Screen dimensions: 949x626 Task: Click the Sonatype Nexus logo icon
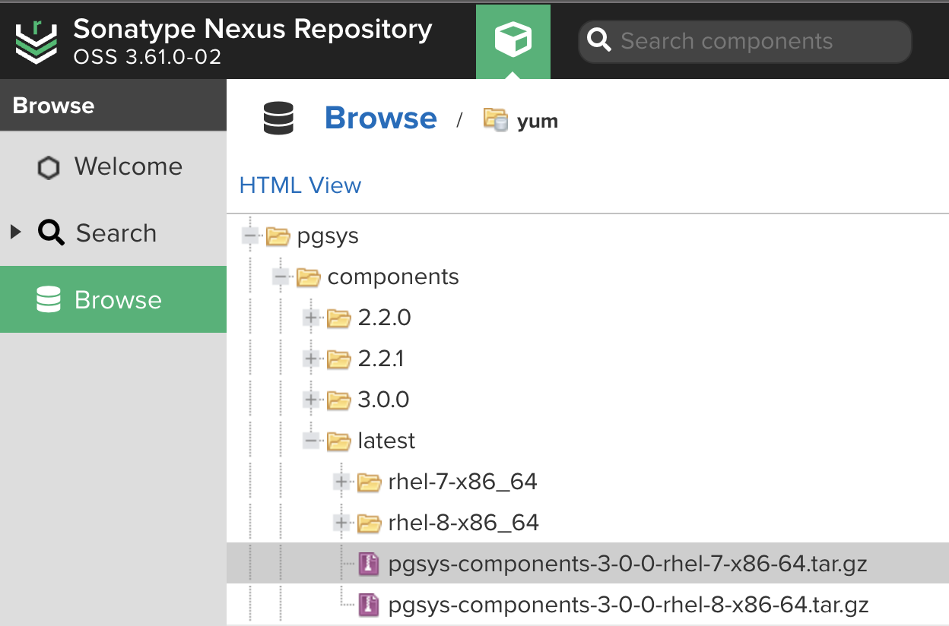(x=36, y=42)
